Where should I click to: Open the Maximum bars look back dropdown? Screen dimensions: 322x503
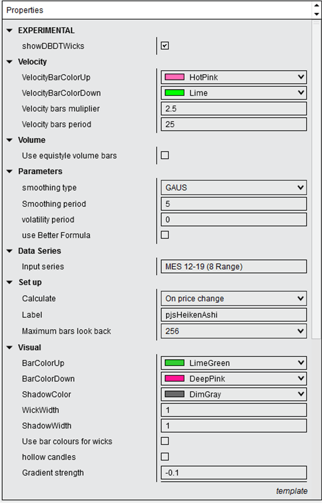[234, 331]
